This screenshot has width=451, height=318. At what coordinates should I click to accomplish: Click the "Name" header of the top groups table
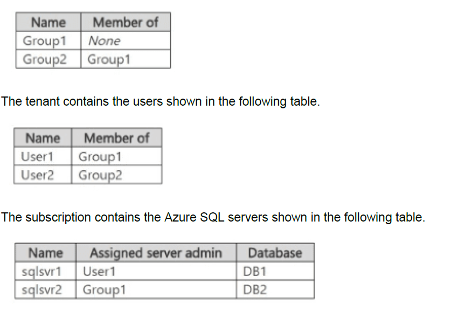tap(48, 23)
